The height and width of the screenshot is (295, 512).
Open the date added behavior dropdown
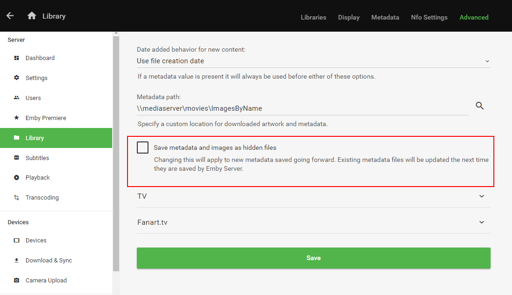(313, 61)
